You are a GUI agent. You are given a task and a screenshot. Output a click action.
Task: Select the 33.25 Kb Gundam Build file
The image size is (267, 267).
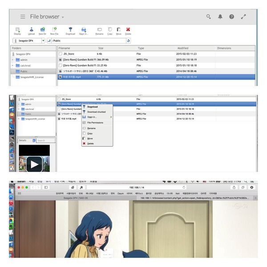click(156, 65)
